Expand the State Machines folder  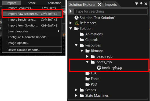[x=76, y=95]
